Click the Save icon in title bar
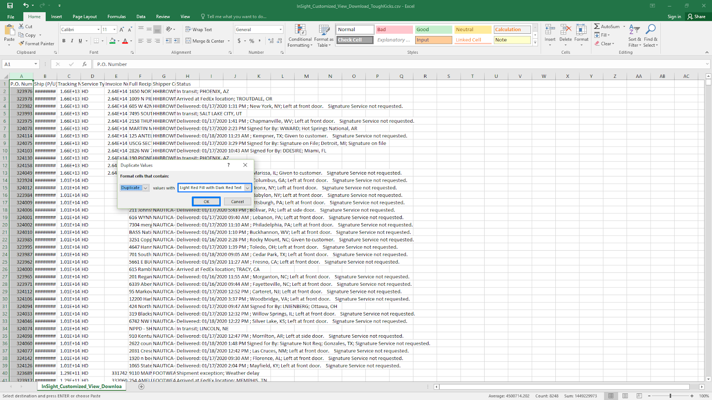The image size is (712, 400). (10, 6)
